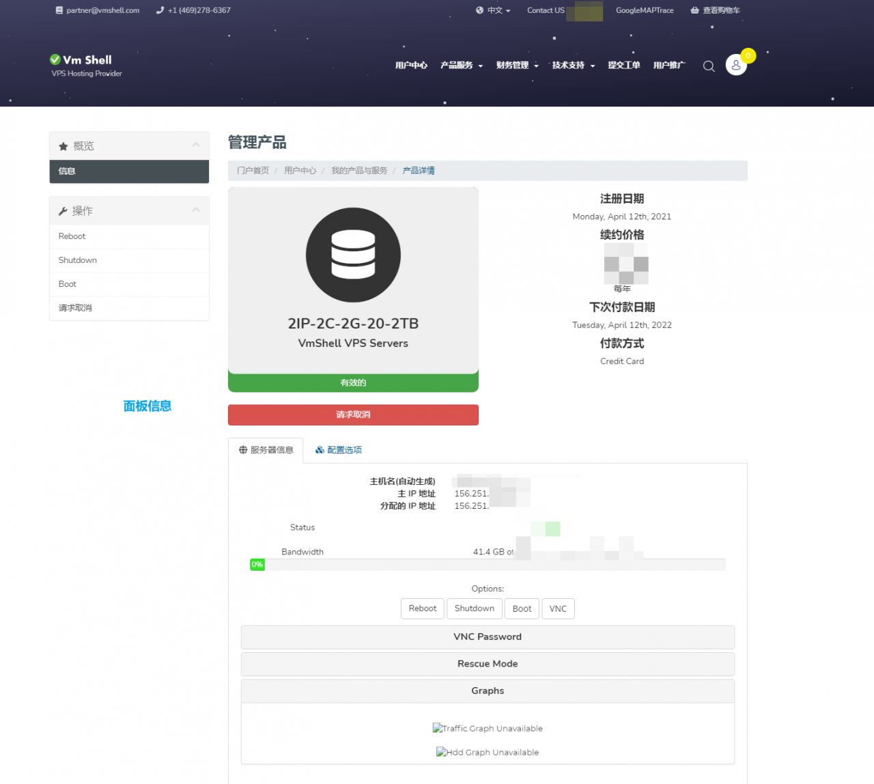874x784 pixels.
Task: Click the globe icon on 服务器信息 tab
Action: (243, 450)
